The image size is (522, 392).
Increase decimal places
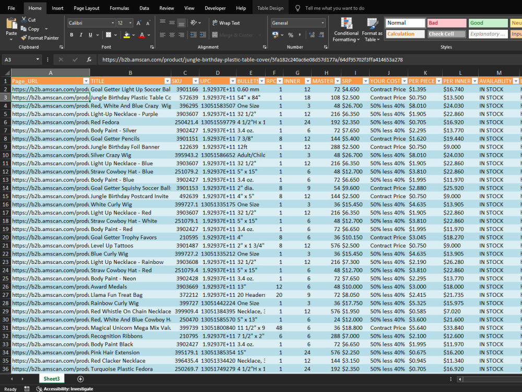point(312,34)
